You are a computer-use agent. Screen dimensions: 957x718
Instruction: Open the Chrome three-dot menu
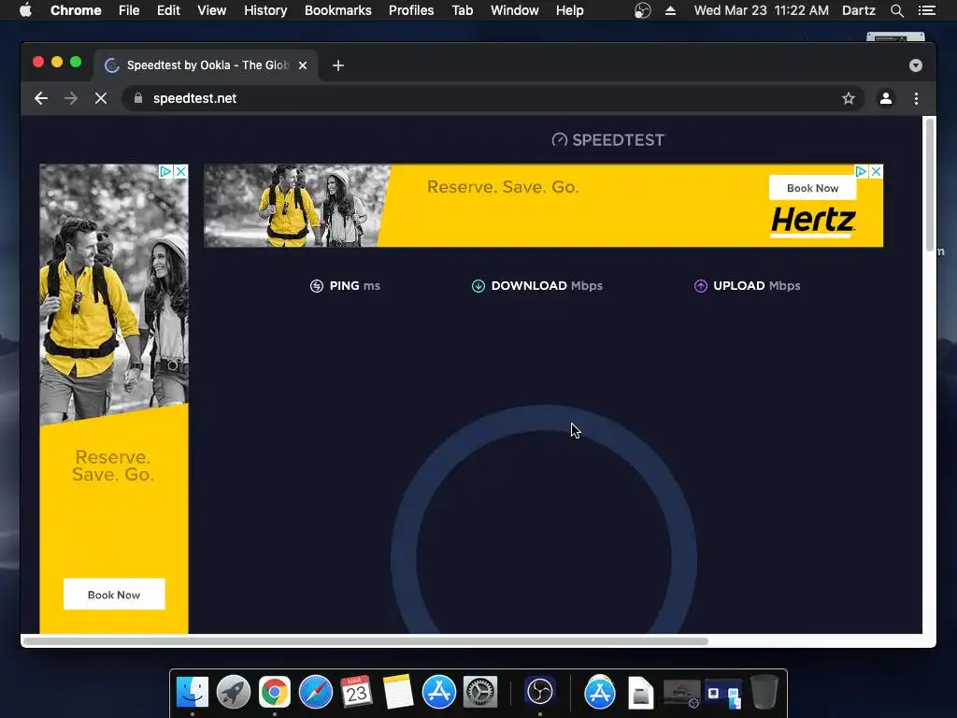[916, 98]
